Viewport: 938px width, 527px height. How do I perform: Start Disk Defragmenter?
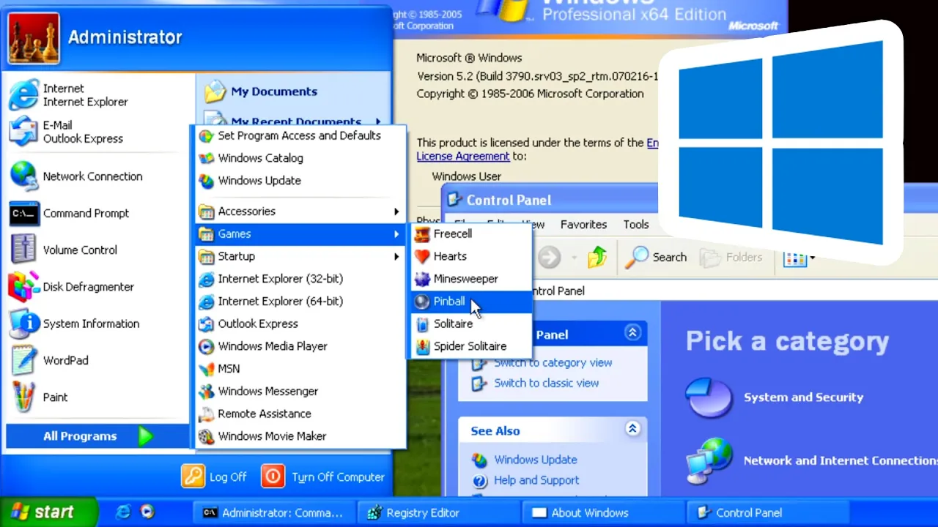97,287
